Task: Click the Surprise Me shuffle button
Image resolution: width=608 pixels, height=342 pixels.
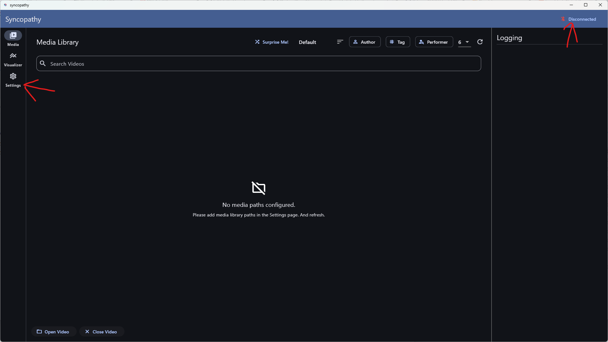Action: tap(271, 42)
